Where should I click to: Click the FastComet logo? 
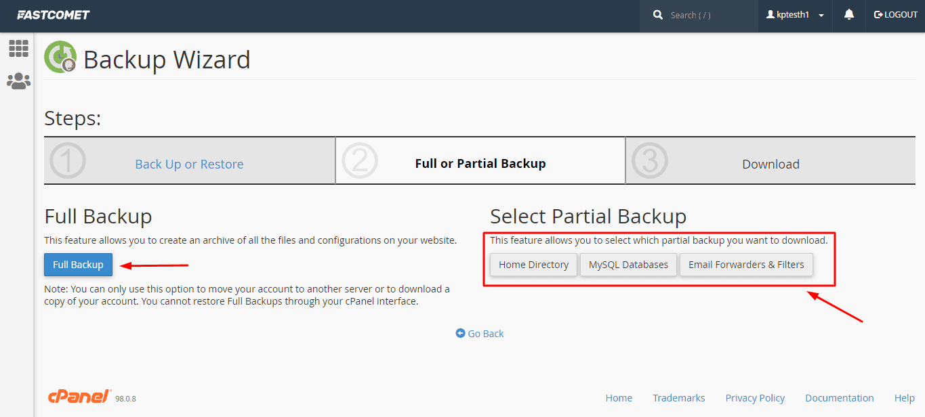(x=53, y=15)
